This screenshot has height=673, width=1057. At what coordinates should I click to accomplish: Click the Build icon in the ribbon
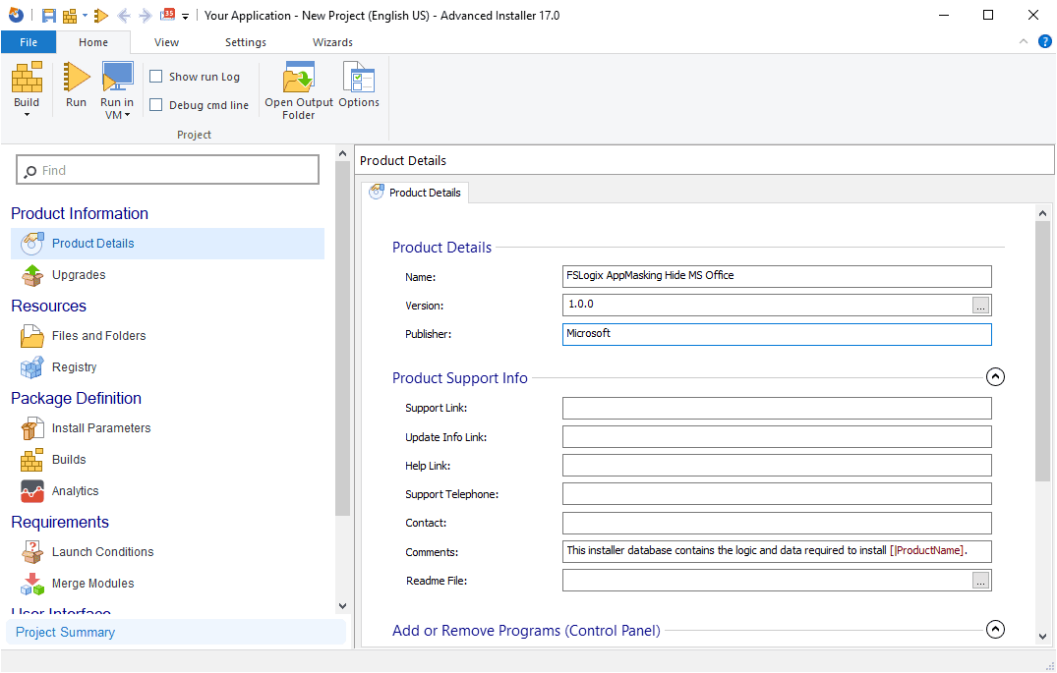[x=27, y=78]
